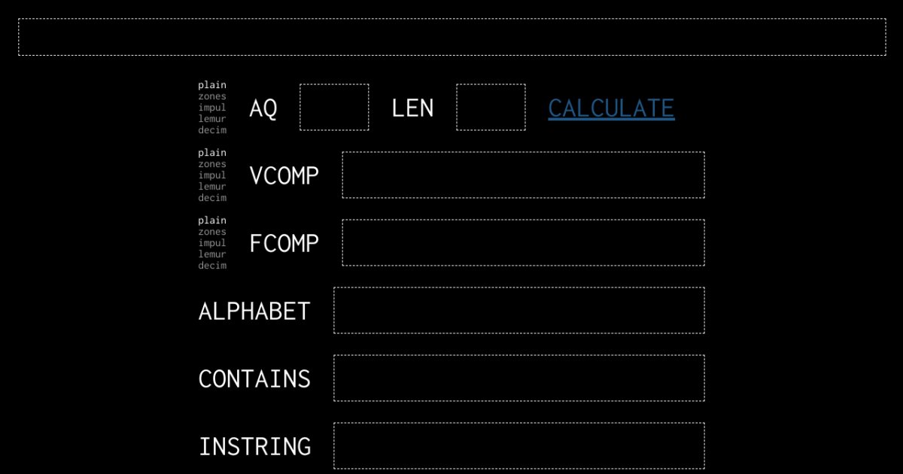903x474 pixels.
Task: Activate "plain" mode beside VCOMP
Action: point(211,153)
